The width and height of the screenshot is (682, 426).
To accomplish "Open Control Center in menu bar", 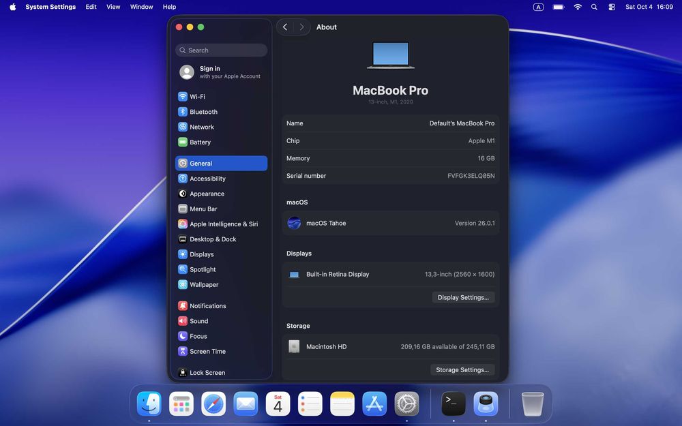I will click(x=612, y=7).
